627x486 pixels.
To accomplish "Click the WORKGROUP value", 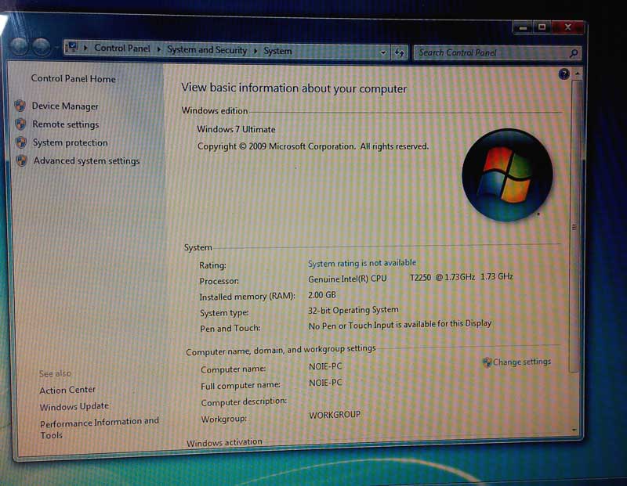I will [x=335, y=415].
